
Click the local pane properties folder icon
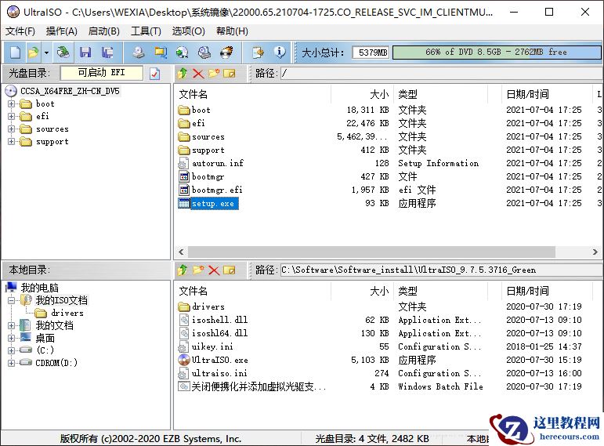pyautogui.click(x=230, y=270)
